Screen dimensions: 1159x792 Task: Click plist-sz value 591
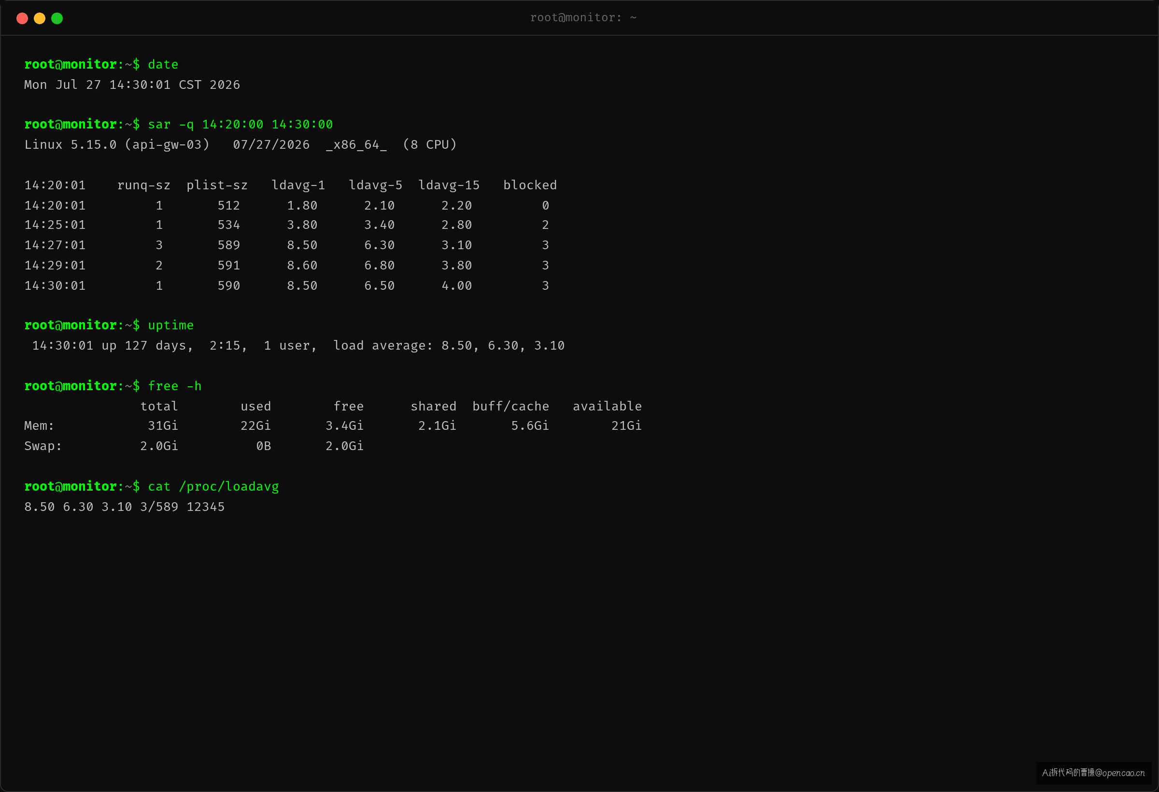[x=229, y=265]
